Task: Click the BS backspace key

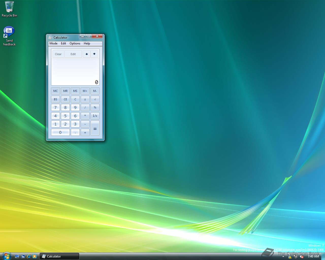Action: [56, 99]
